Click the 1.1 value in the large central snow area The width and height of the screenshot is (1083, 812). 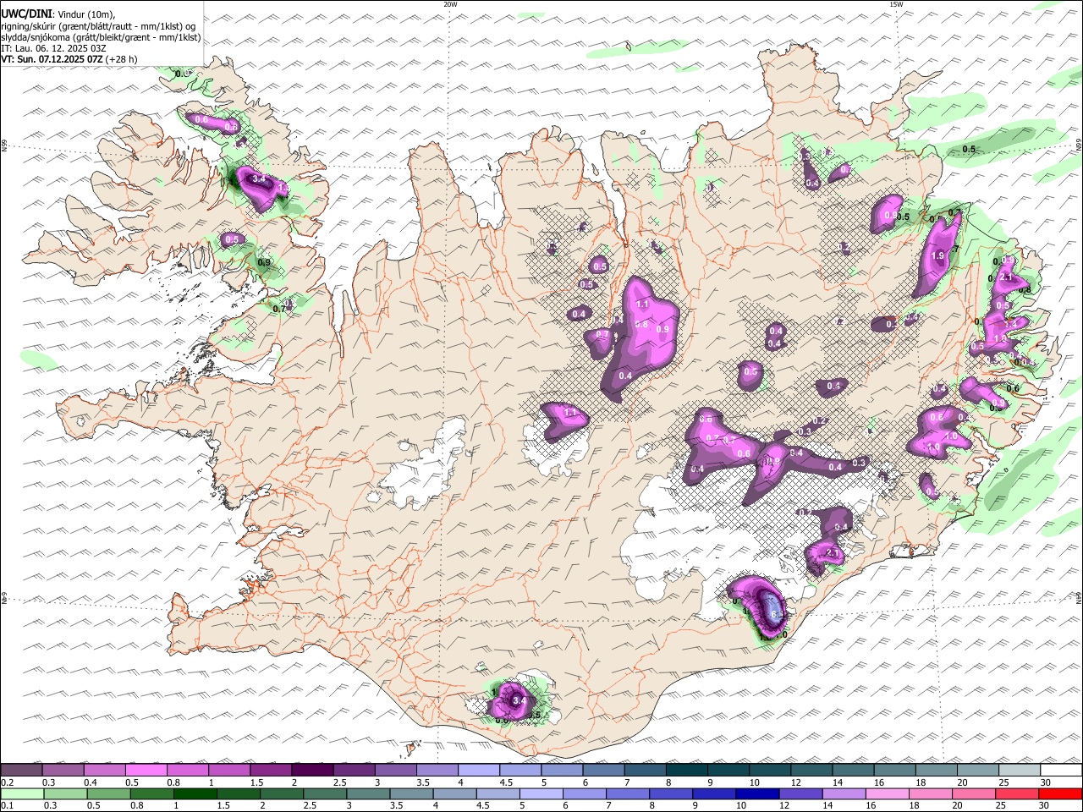[642, 304]
